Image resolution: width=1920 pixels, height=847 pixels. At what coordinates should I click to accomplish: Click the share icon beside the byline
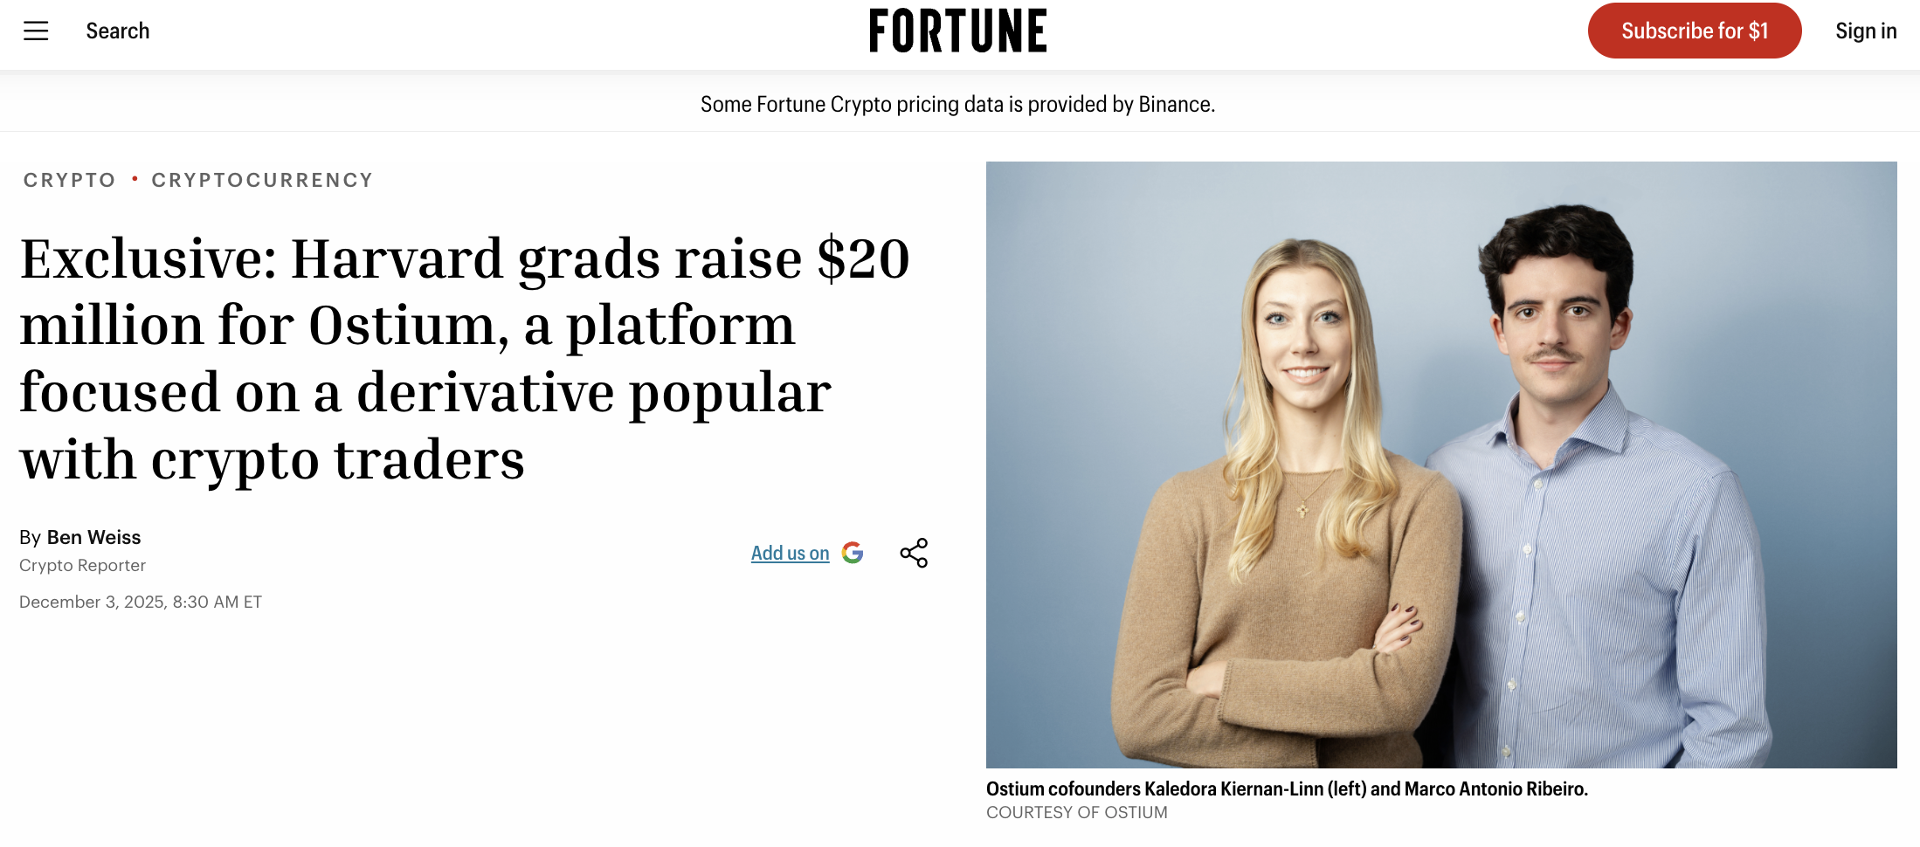click(914, 553)
